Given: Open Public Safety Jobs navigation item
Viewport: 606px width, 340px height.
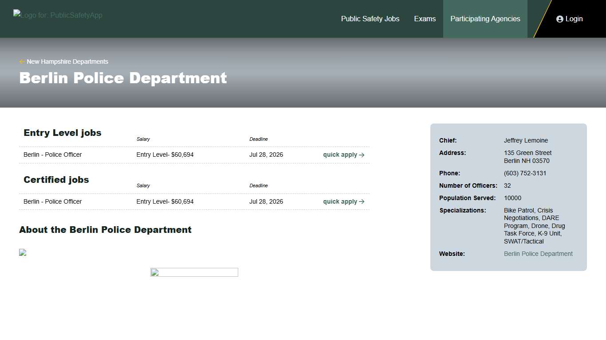Looking at the screenshot, I should 370,19.
